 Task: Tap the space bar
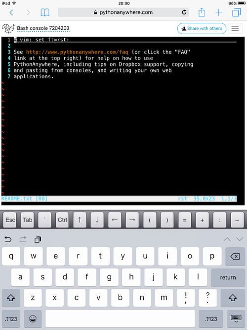click(120, 319)
